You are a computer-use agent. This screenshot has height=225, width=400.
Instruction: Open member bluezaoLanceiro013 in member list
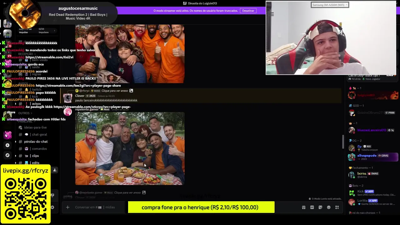373,130
